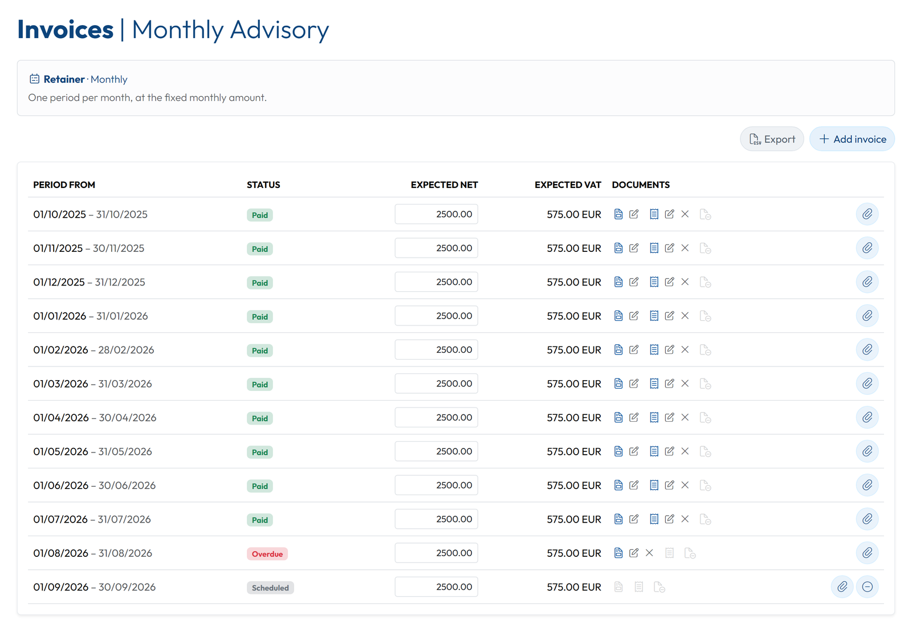Image resolution: width=912 pixels, height=632 pixels.
Task: Open invoice document for 01/10/2025 period
Action: point(618,214)
